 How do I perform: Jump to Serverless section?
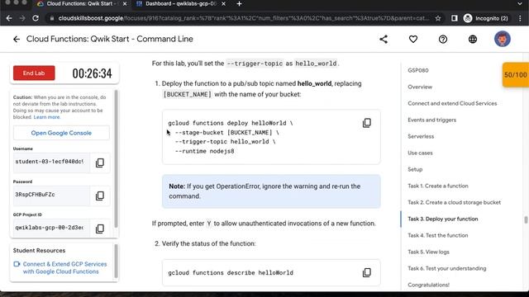point(421,136)
